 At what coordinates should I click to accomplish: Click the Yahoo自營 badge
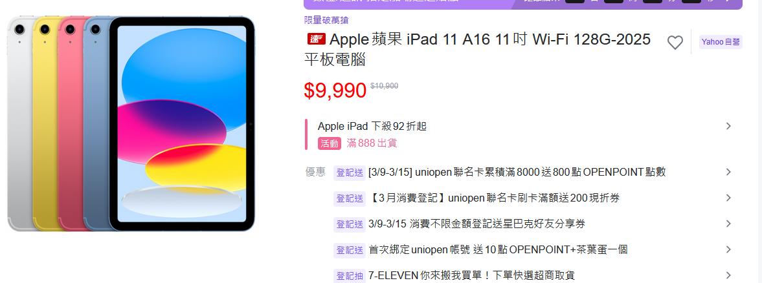(720, 42)
